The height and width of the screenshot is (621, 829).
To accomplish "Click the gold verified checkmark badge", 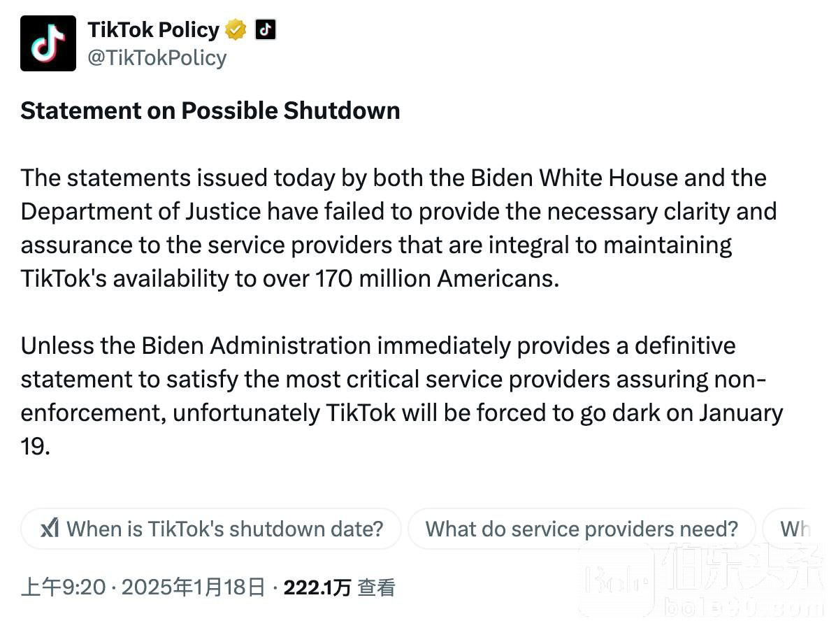I will coord(236,29).
